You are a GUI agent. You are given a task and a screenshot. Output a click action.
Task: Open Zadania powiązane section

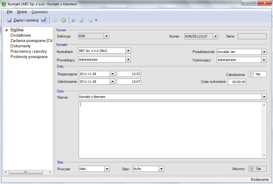[x=31, y=41]
